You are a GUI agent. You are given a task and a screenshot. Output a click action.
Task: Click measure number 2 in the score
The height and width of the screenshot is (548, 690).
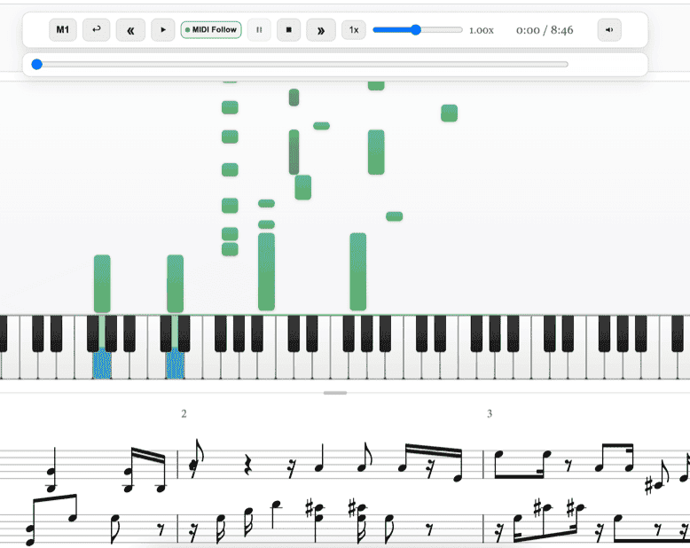point(184,413)
